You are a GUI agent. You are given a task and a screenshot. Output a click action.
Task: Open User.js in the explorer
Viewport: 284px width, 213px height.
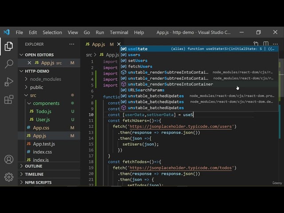click(49, 119)
